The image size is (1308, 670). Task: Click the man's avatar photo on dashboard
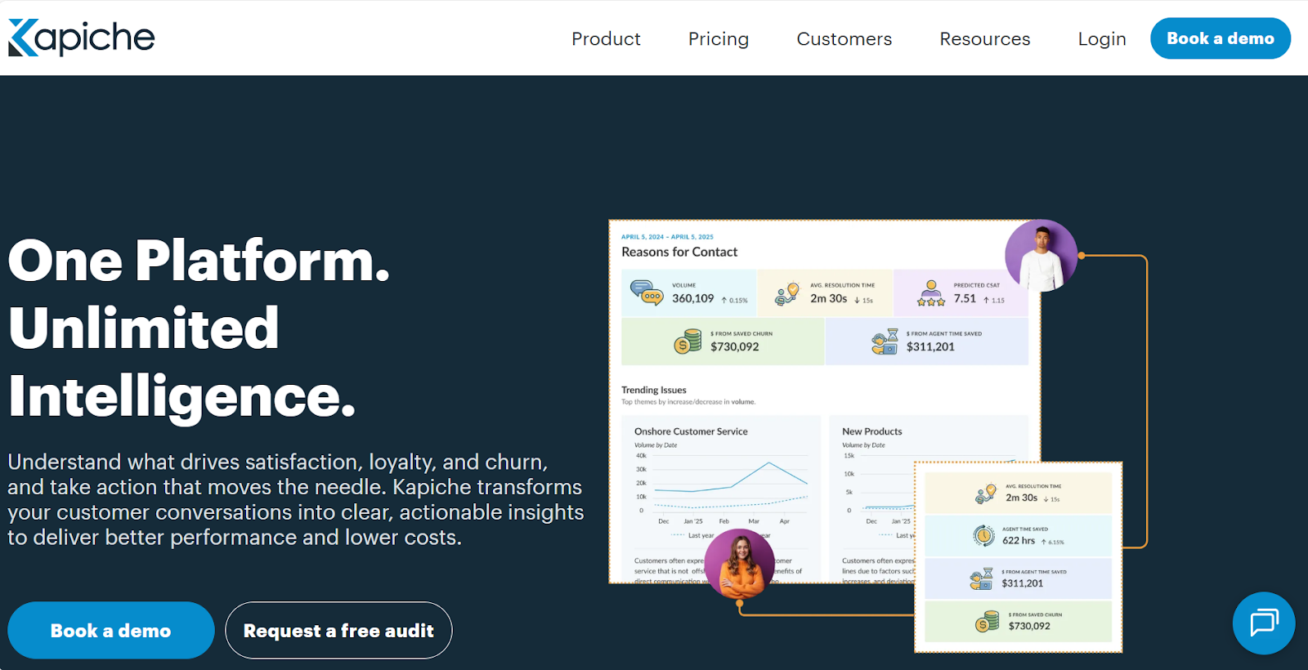coord(1041,256)
